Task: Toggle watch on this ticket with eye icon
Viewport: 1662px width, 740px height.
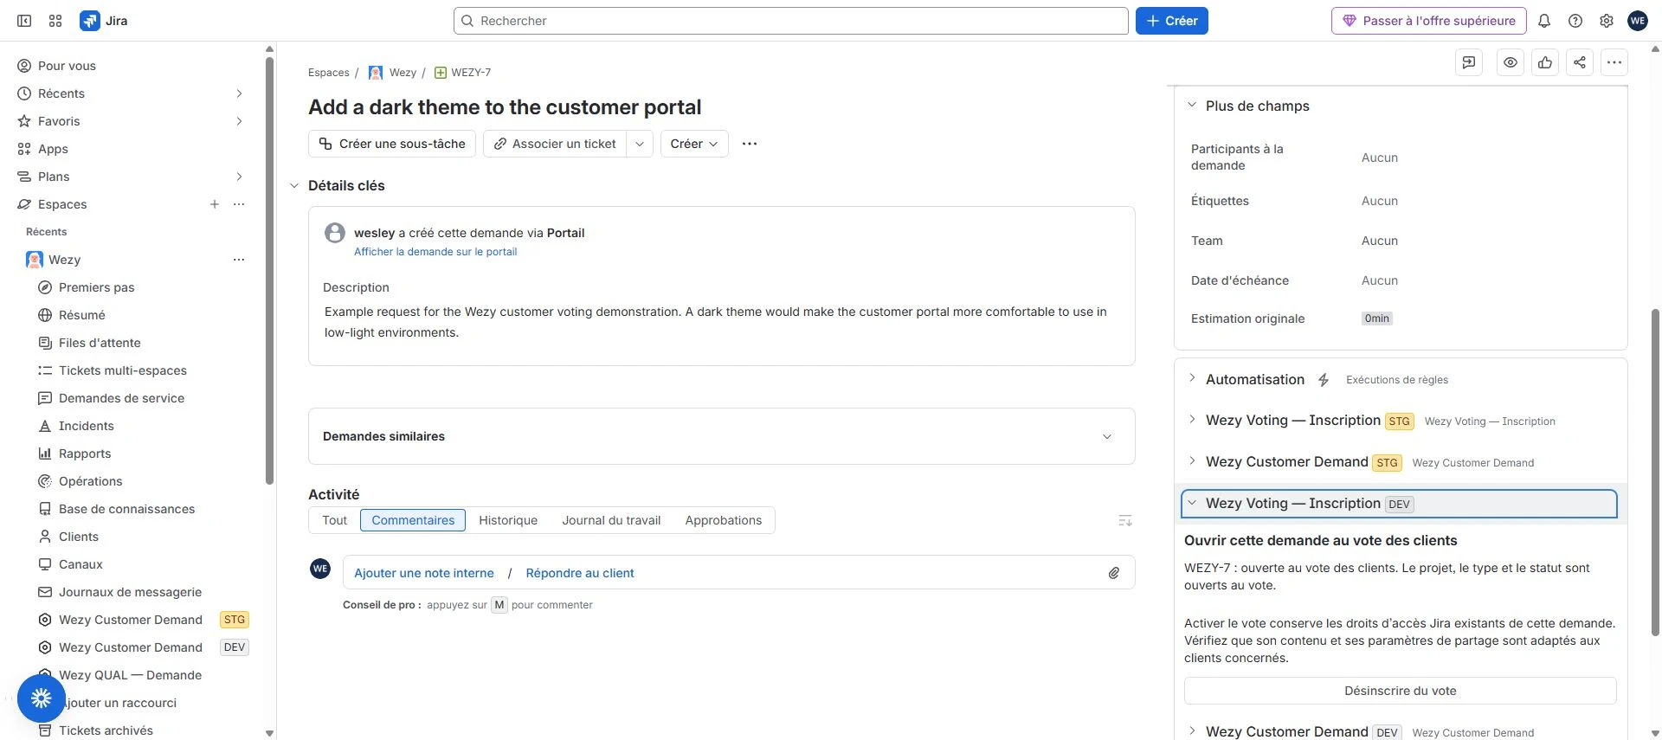Action: click(x=1511, y=62)
